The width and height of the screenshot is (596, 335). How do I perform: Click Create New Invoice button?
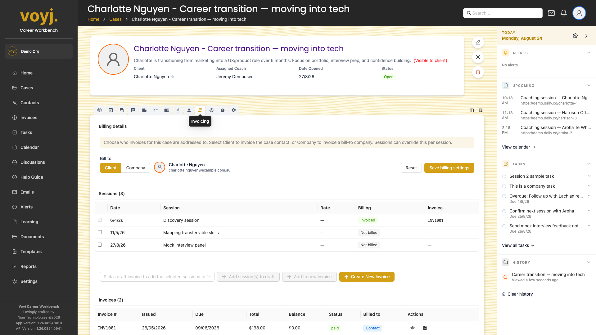(x=367, y=277)
